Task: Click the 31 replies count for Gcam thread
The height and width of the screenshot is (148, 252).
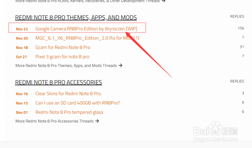Action: tap(242, 47)
